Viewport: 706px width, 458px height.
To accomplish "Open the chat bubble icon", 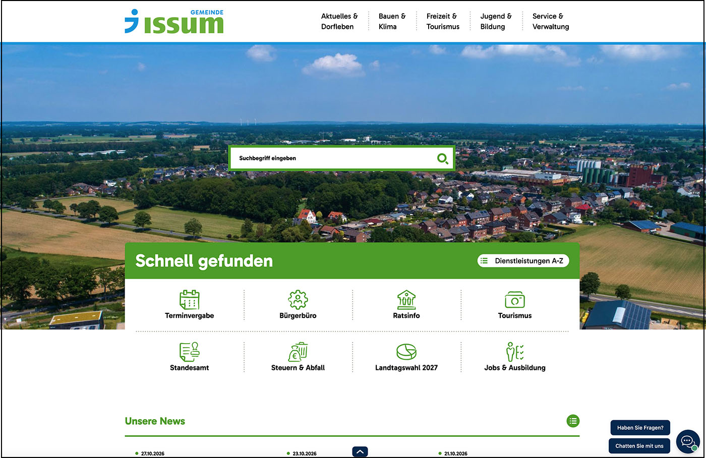I will click(x=688, y=442).
